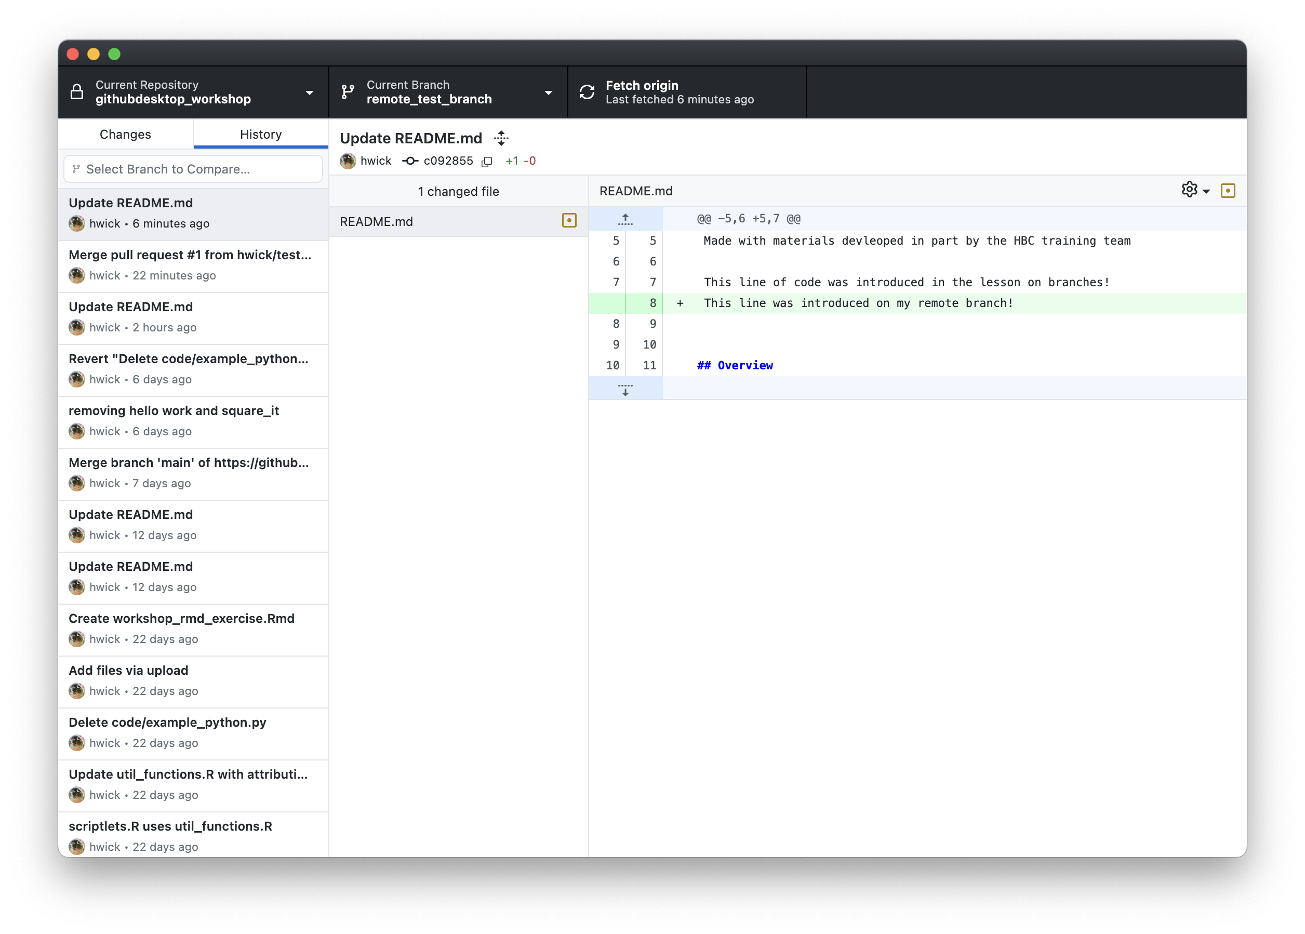Click the '## Overview' diff line
1305x934 pixels.
pyautogui.click(x=735, y=365)
